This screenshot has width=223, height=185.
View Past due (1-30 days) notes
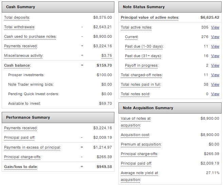click(x=215, y=46)
